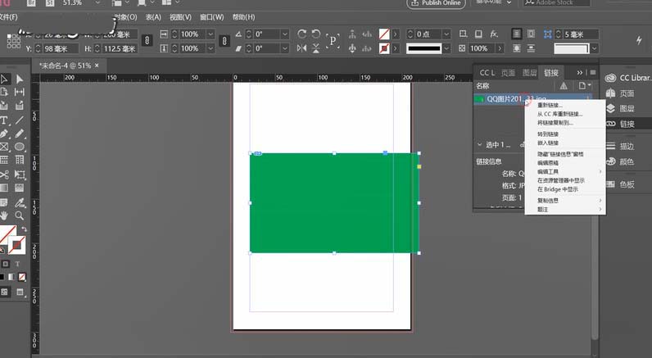Click the rotate 90° counter-clockwise icon
The height and width of the screenshot is (358, 652).
[x=316, y=34]
